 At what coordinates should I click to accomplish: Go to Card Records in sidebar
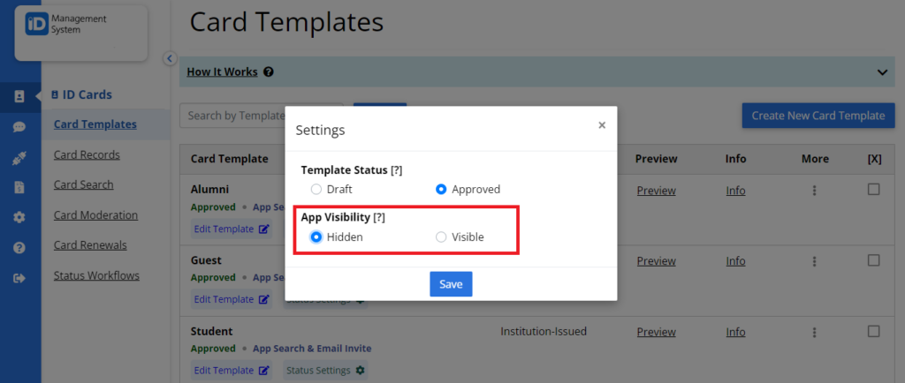(87, 155)
